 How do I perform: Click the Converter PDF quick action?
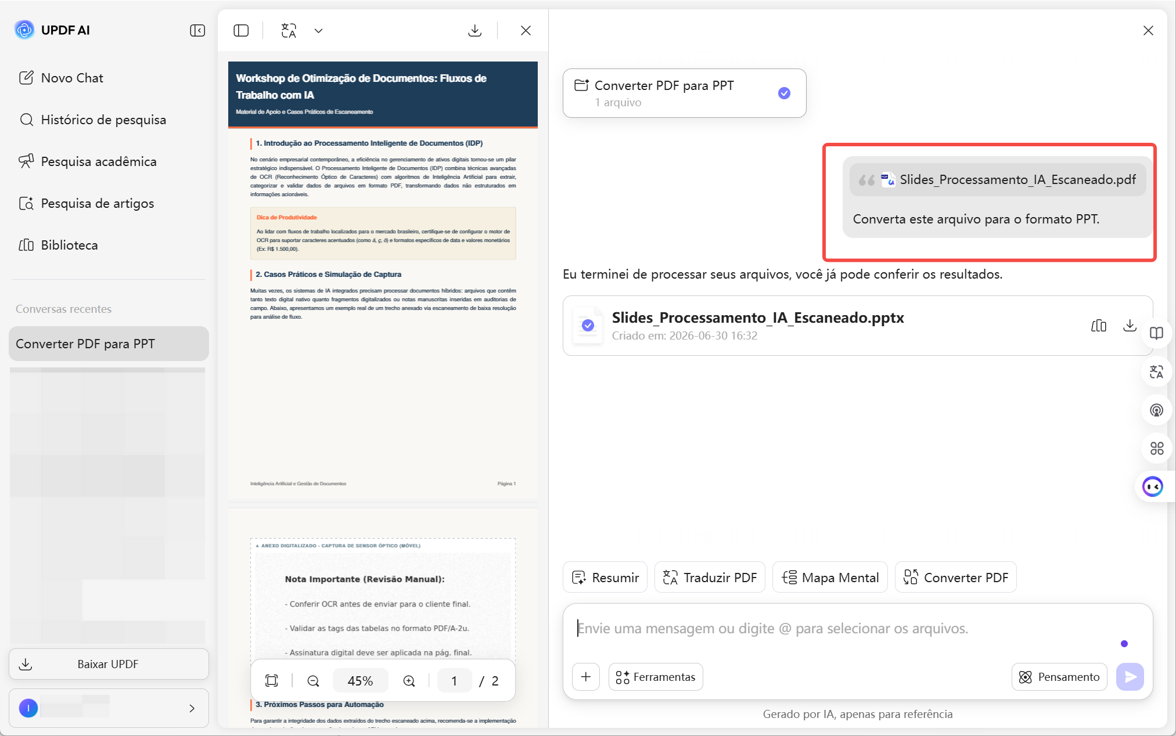955,577
